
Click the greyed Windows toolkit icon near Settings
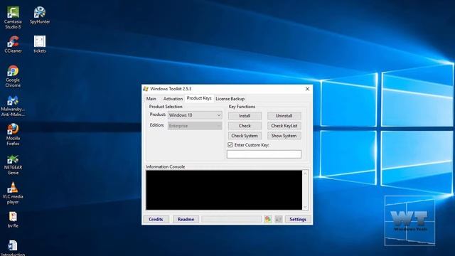[x=278, y=219]
